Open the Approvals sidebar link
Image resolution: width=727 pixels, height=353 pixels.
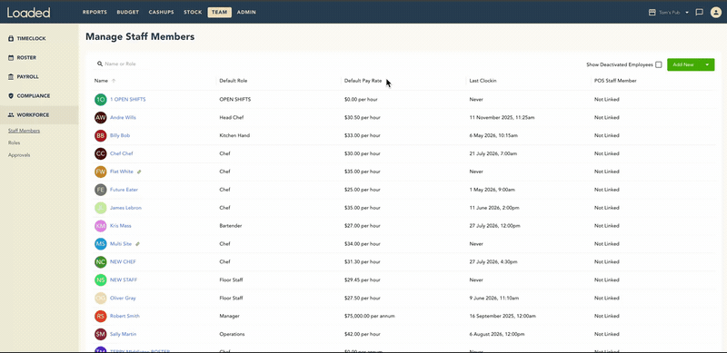pos(19,155)
